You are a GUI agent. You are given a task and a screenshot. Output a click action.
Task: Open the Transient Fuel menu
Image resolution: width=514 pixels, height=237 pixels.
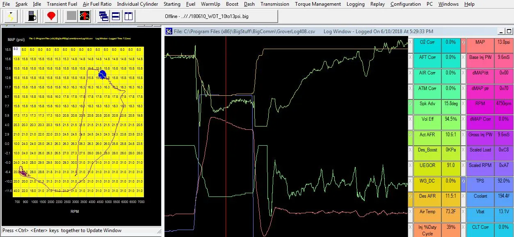pyautogui.click(x=62, y=4)
